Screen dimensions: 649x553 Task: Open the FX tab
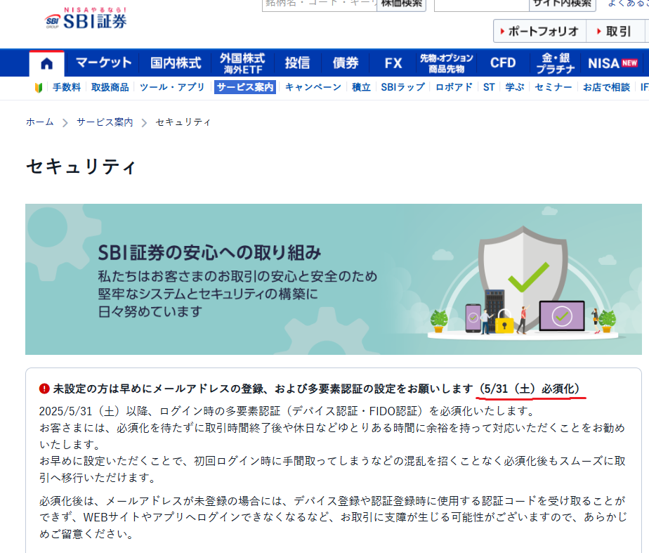pyautogui.click(x=393, y=63)
